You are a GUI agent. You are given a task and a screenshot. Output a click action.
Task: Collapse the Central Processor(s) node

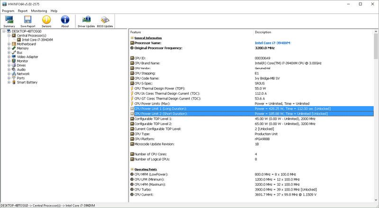(9, 36)
